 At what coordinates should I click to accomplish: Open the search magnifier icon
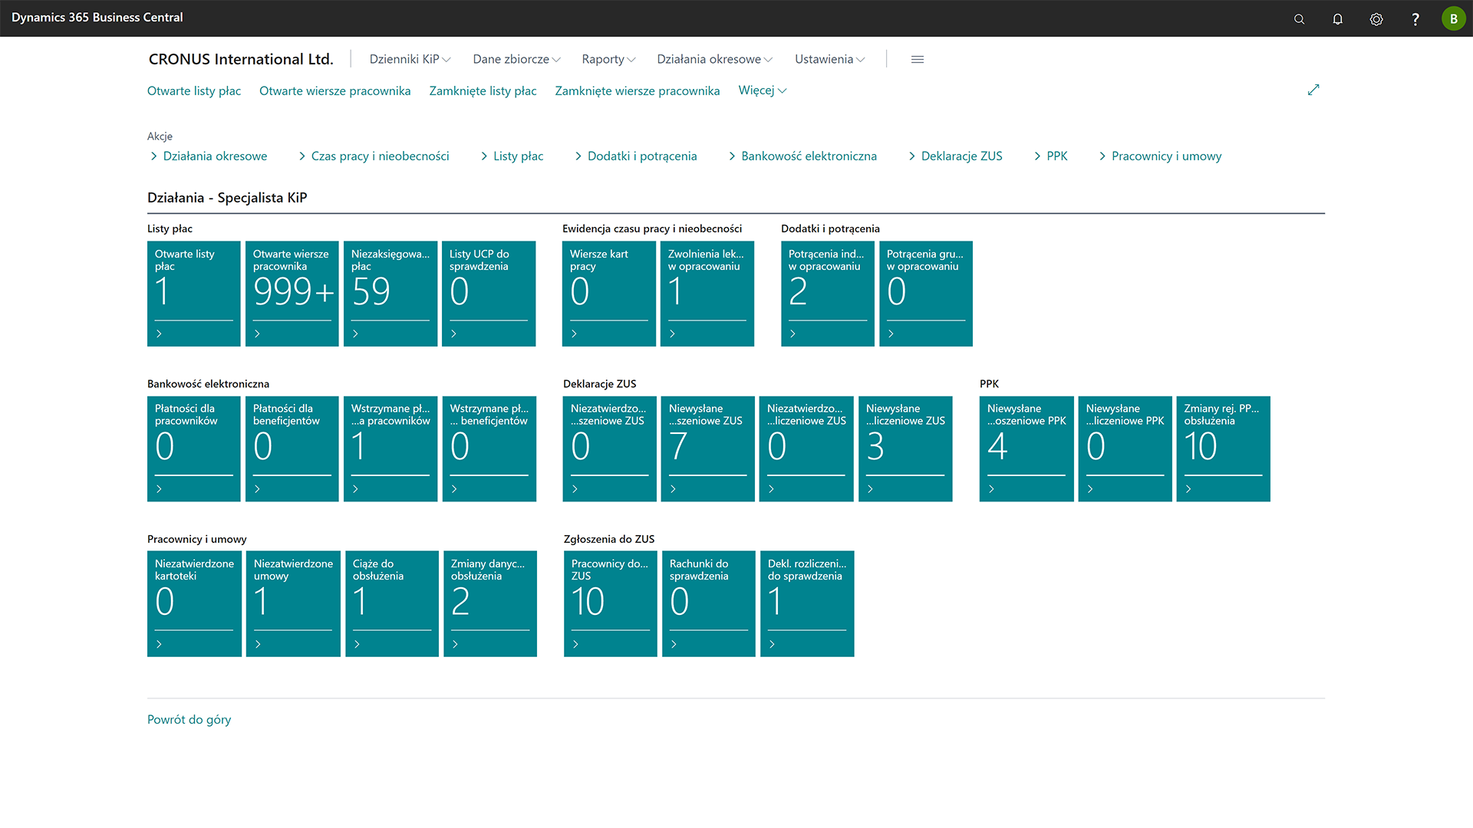(1299, 19)
